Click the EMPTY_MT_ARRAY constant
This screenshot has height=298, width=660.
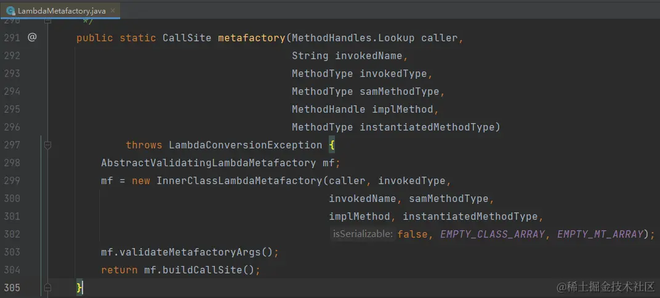click(601, 235)
